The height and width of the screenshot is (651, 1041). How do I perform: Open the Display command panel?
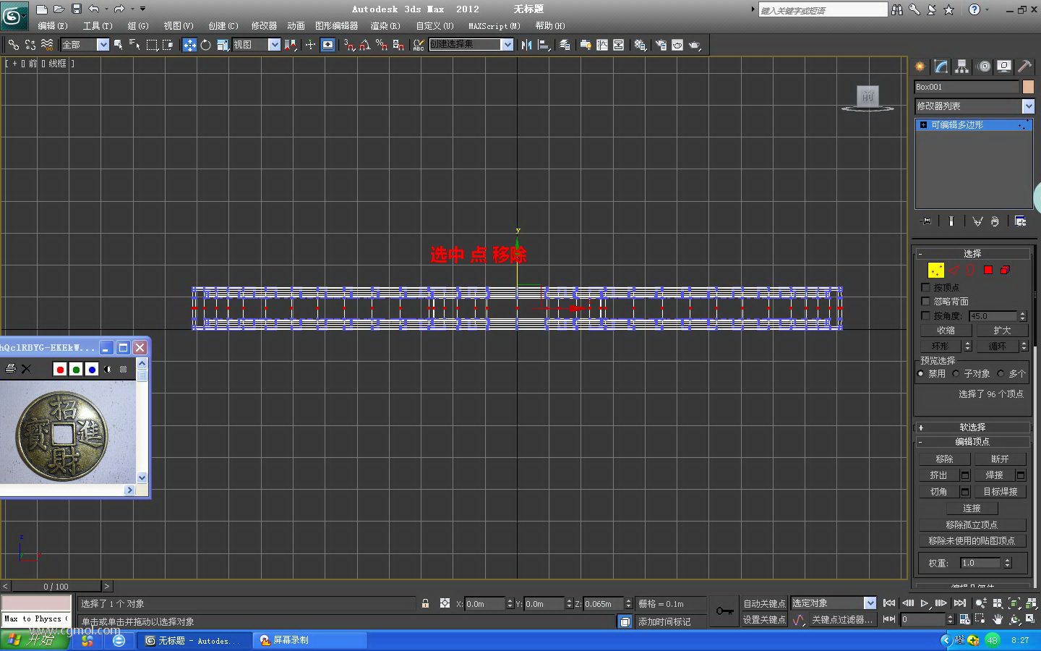click(x=1004, y=67)
